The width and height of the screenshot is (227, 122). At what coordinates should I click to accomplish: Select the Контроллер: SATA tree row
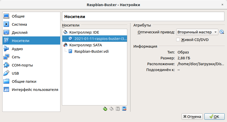95,45
